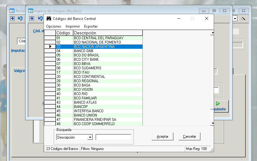Click undo icon in Ingreso de cheques toolbar

40,18
